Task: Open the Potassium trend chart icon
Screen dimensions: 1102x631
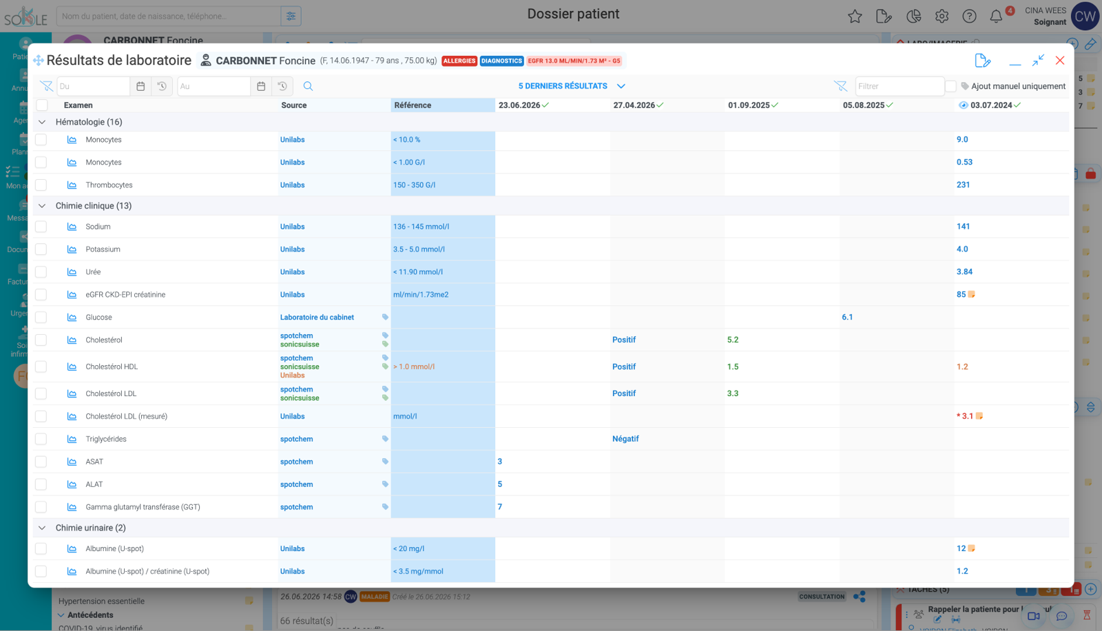Action: 72,249
